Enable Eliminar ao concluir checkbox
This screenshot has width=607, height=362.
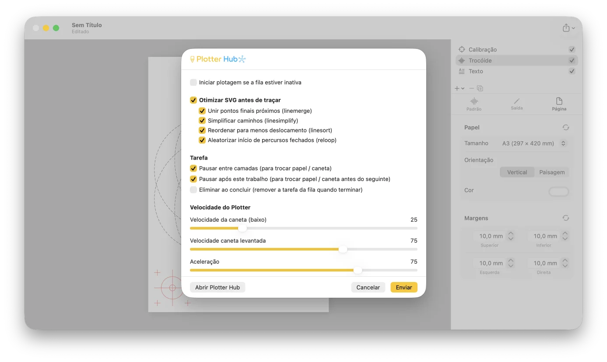[x=193, y=190]
